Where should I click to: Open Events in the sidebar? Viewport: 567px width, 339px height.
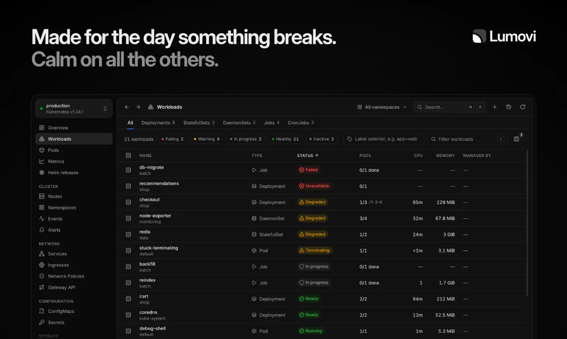click(x=74, y=219)
